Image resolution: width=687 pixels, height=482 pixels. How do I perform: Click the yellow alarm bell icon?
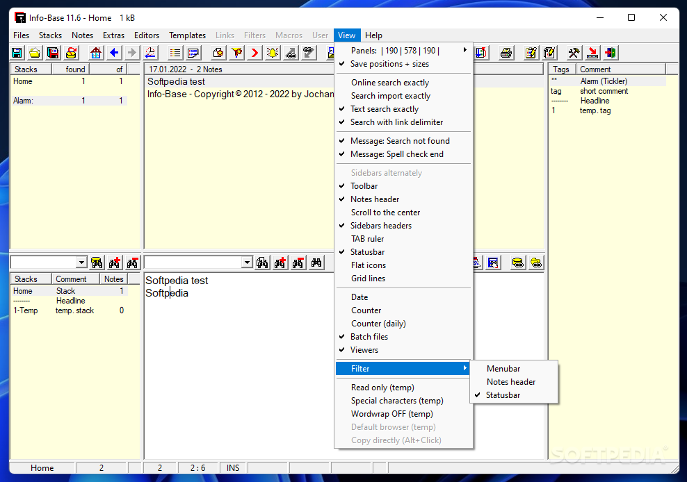(x=273, y=53)
